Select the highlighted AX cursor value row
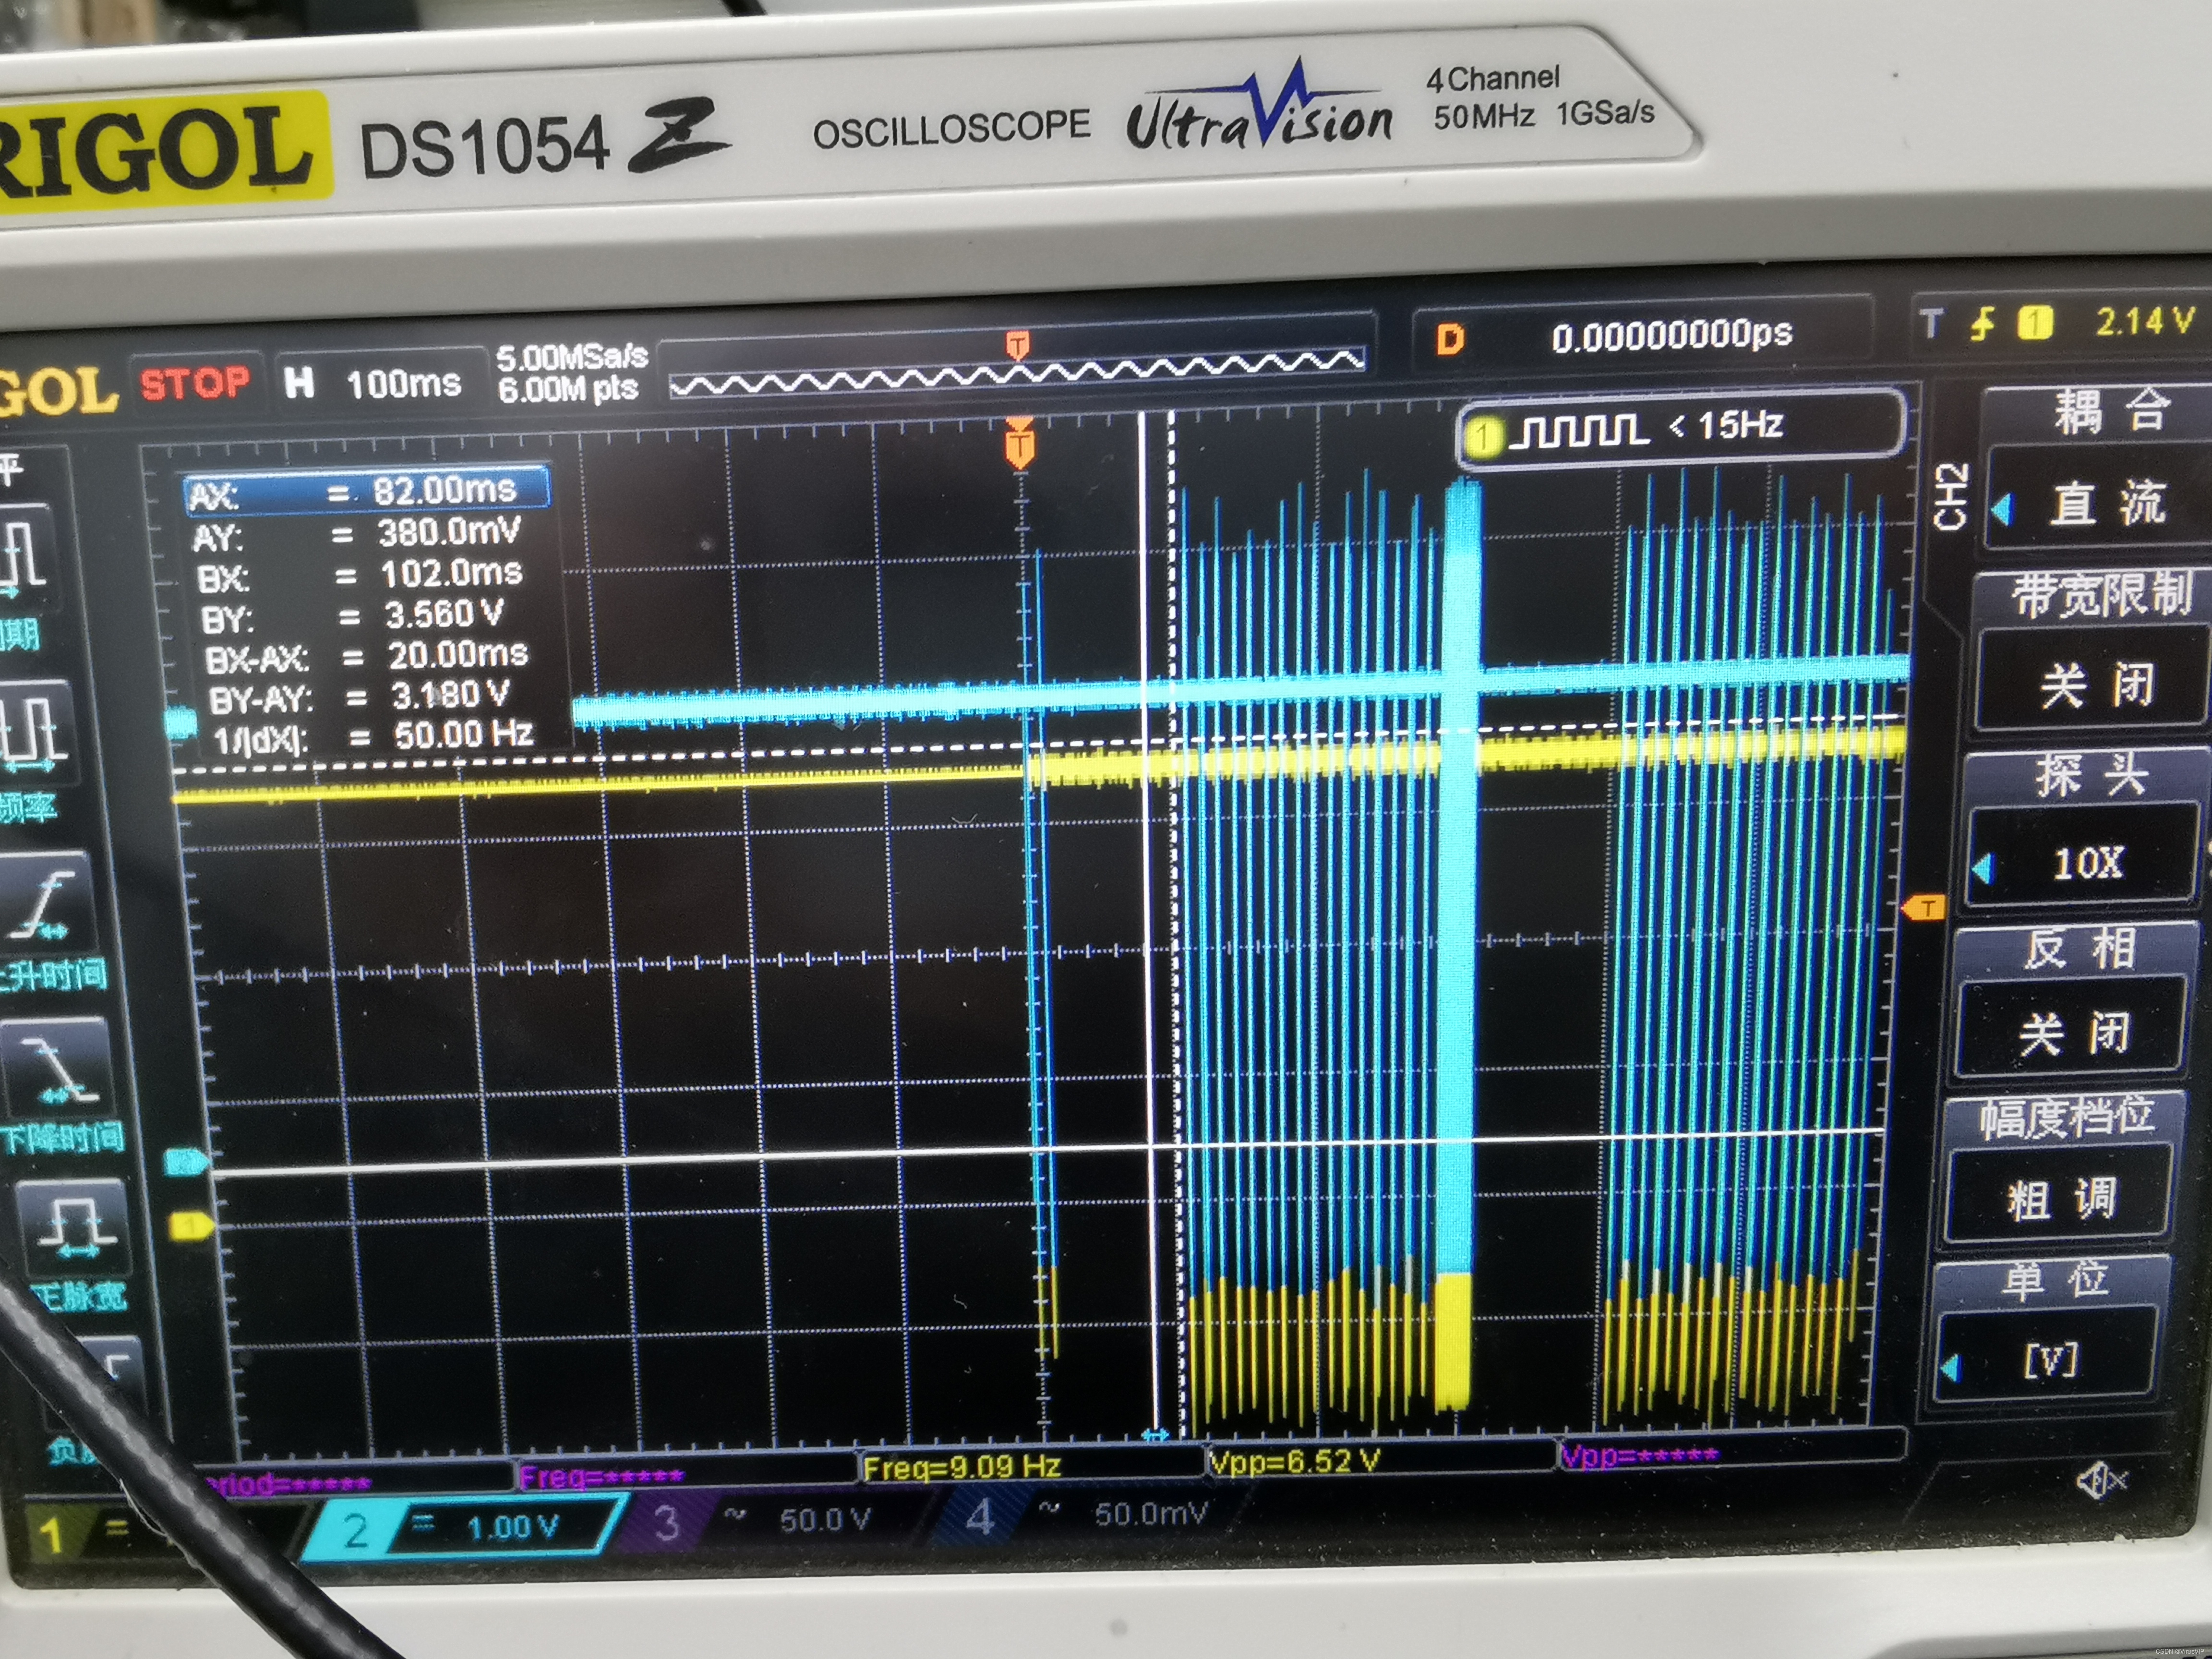The image size is (2212, 1659). click(x=367, y=491)
